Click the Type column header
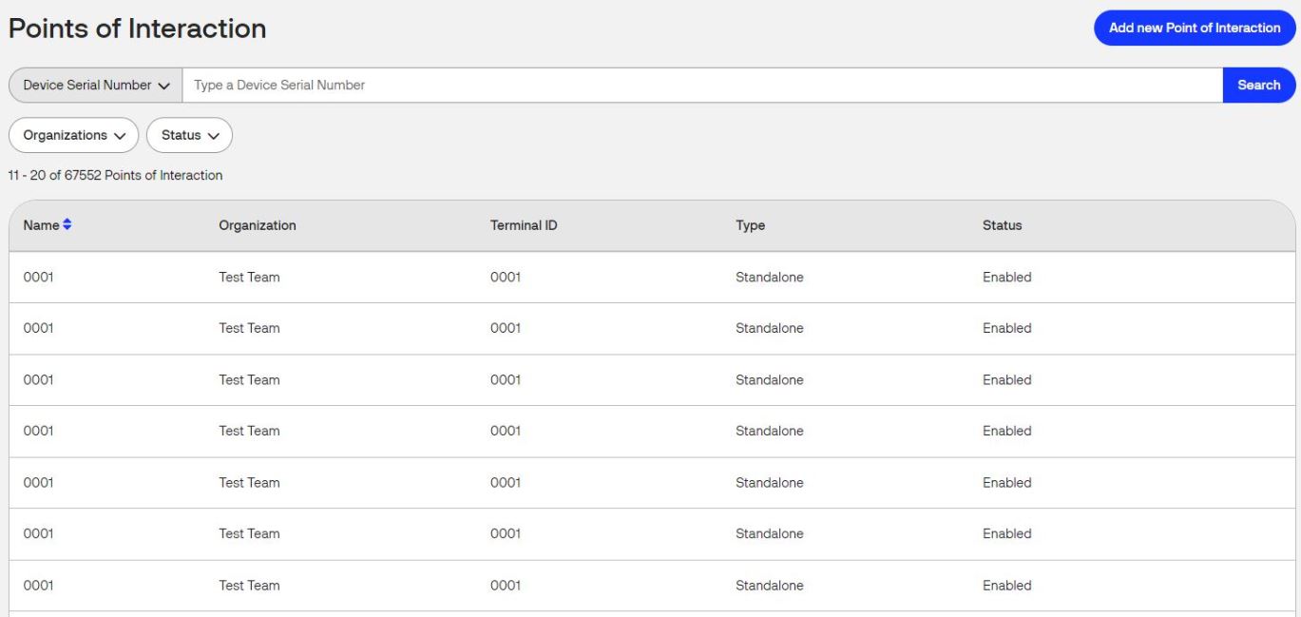Viewport: 1301px width, 617px height. click(750, 225)
